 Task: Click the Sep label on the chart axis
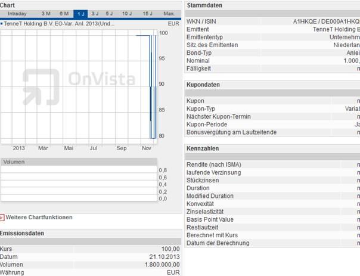(x=122, y=148)
